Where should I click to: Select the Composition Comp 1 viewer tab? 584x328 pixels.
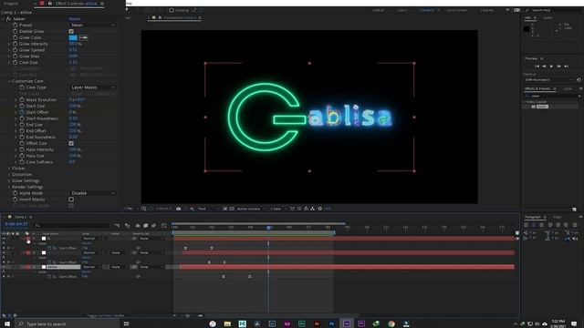pos(180,17)
